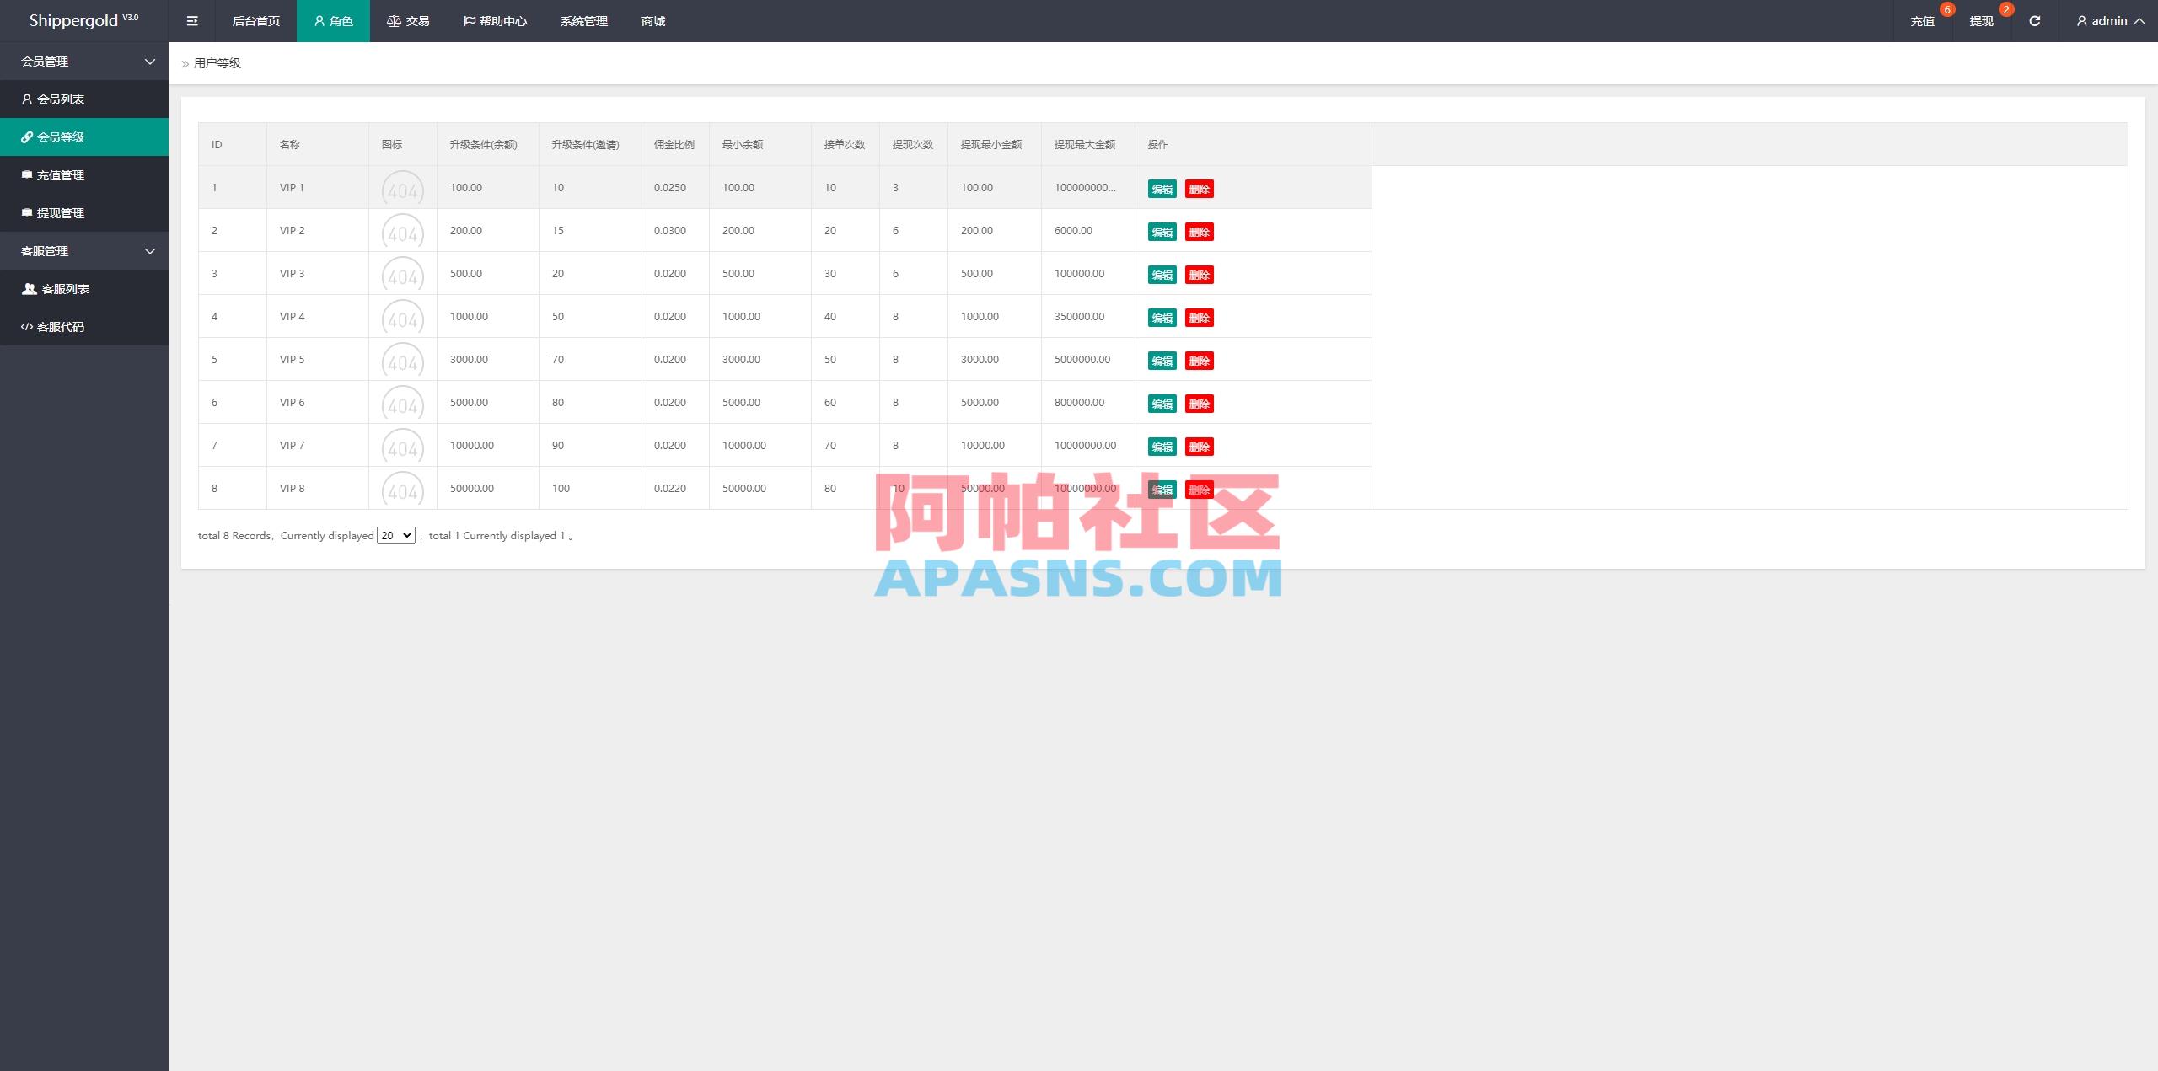Image resolution: width=2158 pixels, height=1071 pixels.
Task: Select the 客服列表 people icon
Action: tap(26, 288)
